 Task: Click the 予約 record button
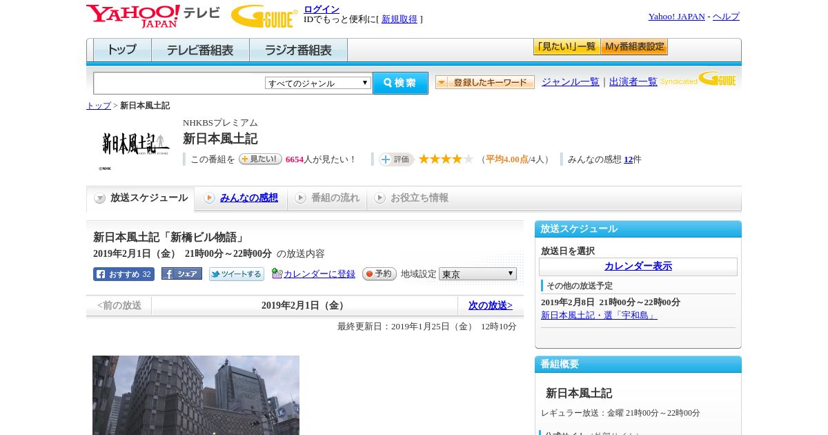point(379,273)
